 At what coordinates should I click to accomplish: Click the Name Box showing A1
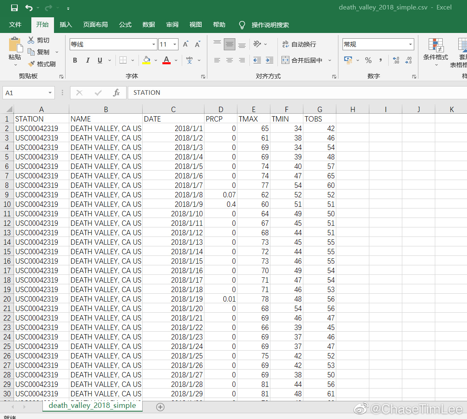pyautogui.click(x=28, y=93)
